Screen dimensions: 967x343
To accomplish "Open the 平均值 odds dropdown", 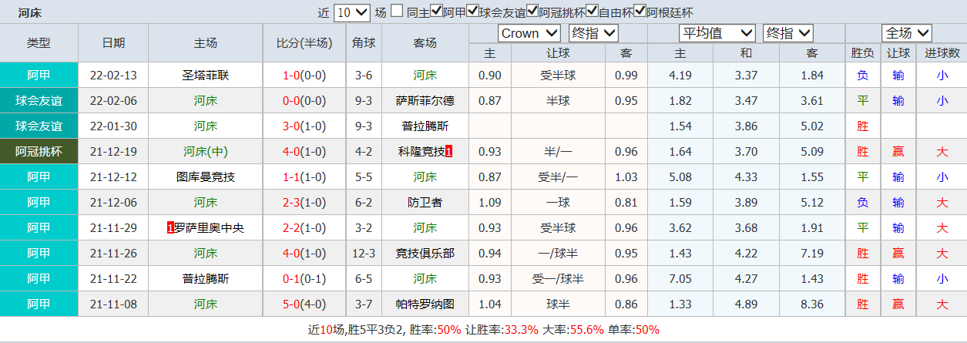I will pyautogui.click(x=717, y=33).
